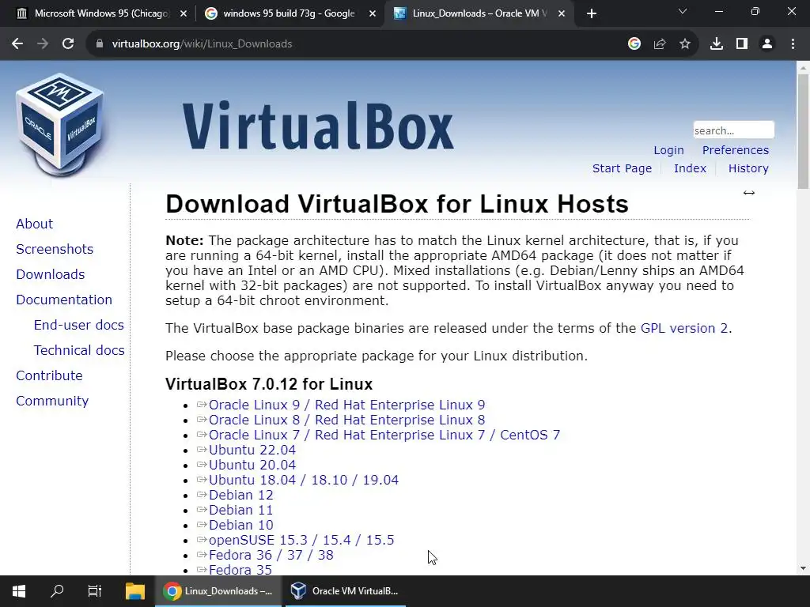The image size is (810, 607).
Task: Open the Windows Start button
Action: pos(19,591)
